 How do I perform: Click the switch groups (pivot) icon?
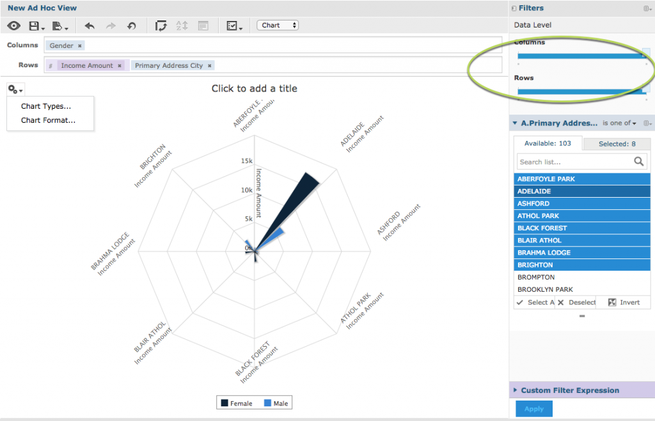[161, 25]
